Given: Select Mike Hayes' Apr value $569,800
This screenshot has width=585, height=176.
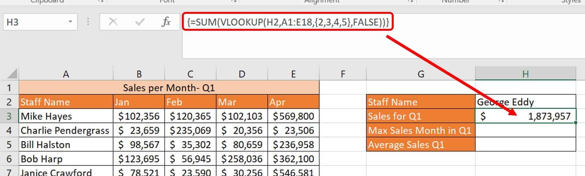Looking at the screenshot, I should click(x=293, y=116).
